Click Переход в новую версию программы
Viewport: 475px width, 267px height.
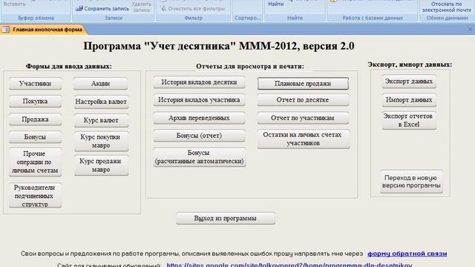coord(411,182)
